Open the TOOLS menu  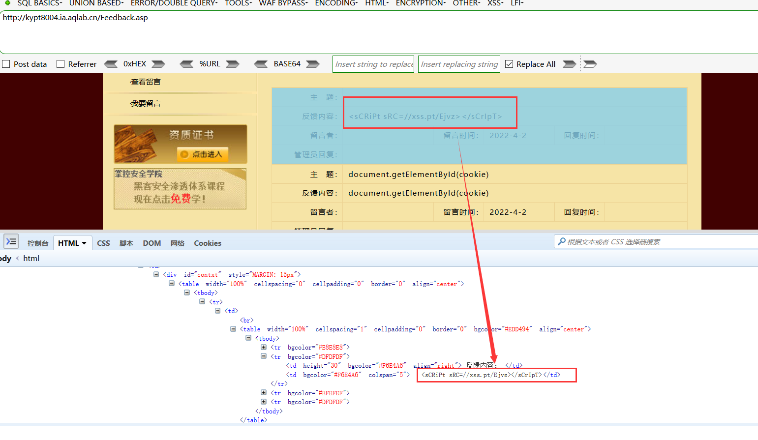pyautogui.click(x=239, y=3)
